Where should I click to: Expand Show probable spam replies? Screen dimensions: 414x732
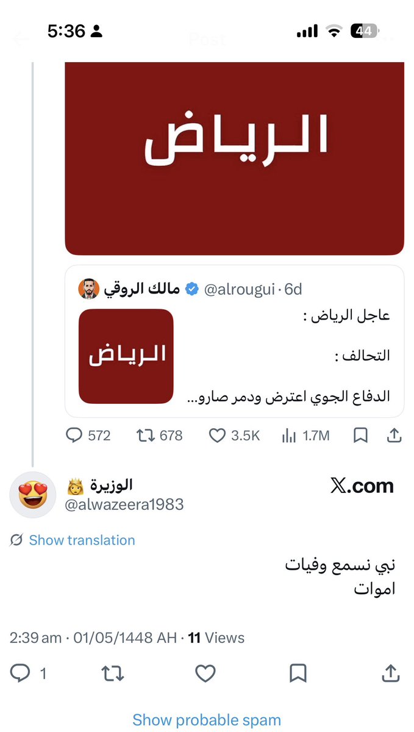207,720
